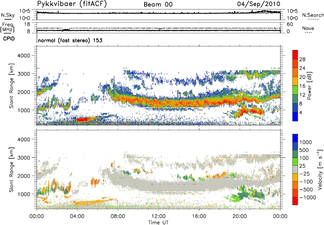Click the power panel 'Slant Range [km]' label
The width and height of the screenshot is (324, 225).
[x=12, y=86]
